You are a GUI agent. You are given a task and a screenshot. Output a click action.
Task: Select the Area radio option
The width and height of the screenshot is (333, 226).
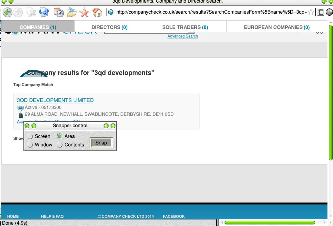(60, 136)
